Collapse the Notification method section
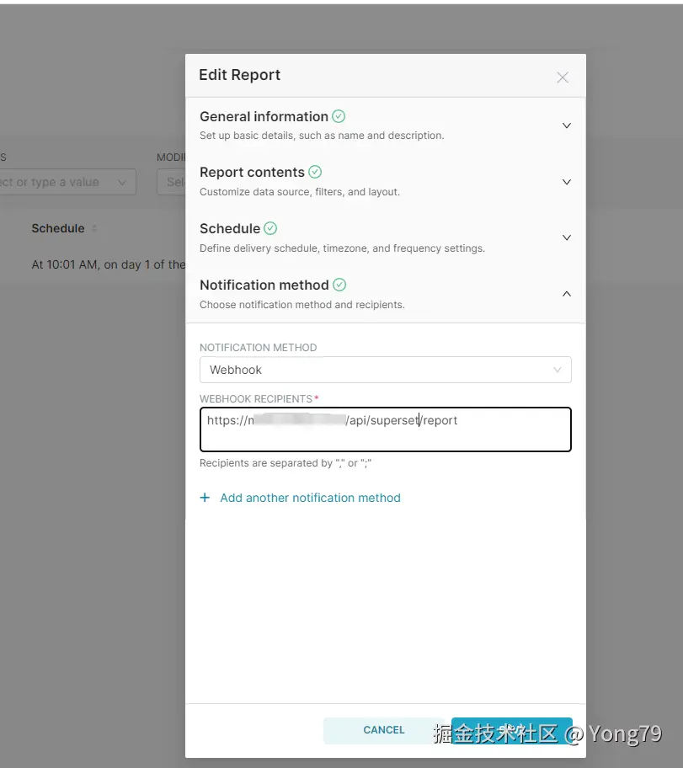Image resolution: width=683 pixels, height=768 pixels. (x=567, y=294)
